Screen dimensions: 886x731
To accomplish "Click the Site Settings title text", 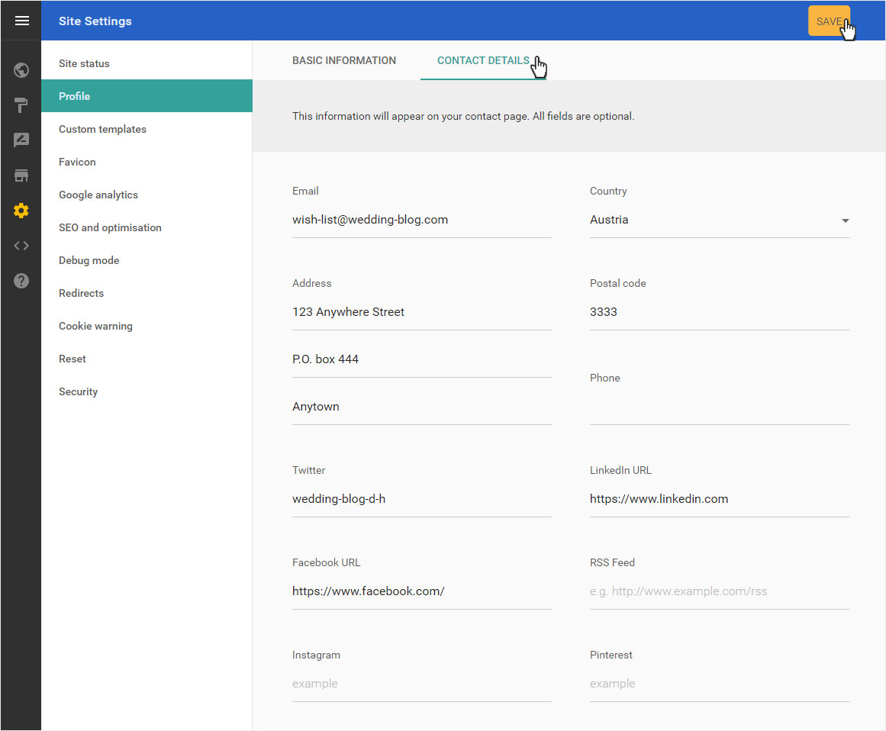I will pos(95,21).
